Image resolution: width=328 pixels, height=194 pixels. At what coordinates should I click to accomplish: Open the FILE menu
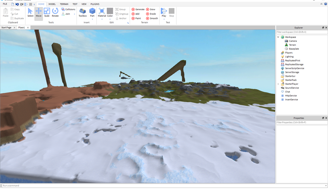(5, 4)
